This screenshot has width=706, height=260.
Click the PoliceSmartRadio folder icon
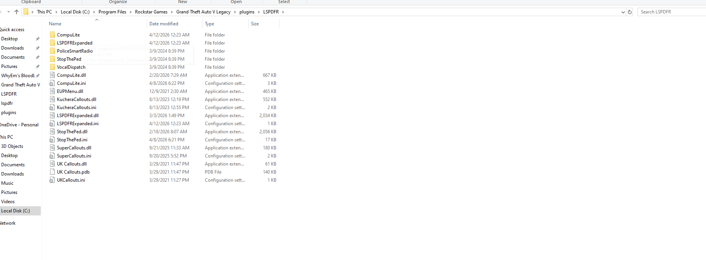click(x=52, y=51)
